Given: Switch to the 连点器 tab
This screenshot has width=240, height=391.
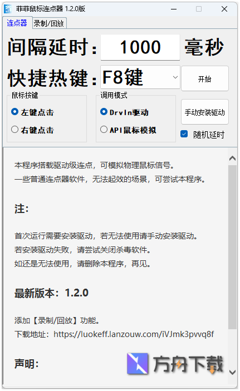Looking at the screenshot, I should coord(17,23).
